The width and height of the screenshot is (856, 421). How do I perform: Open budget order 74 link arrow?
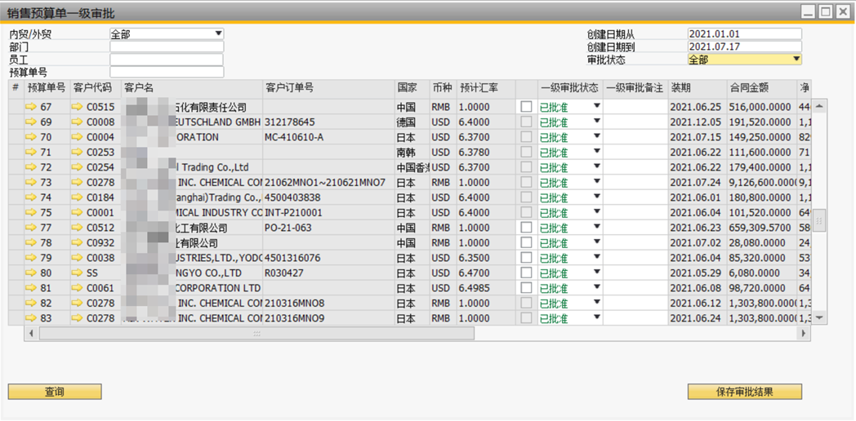32,197
